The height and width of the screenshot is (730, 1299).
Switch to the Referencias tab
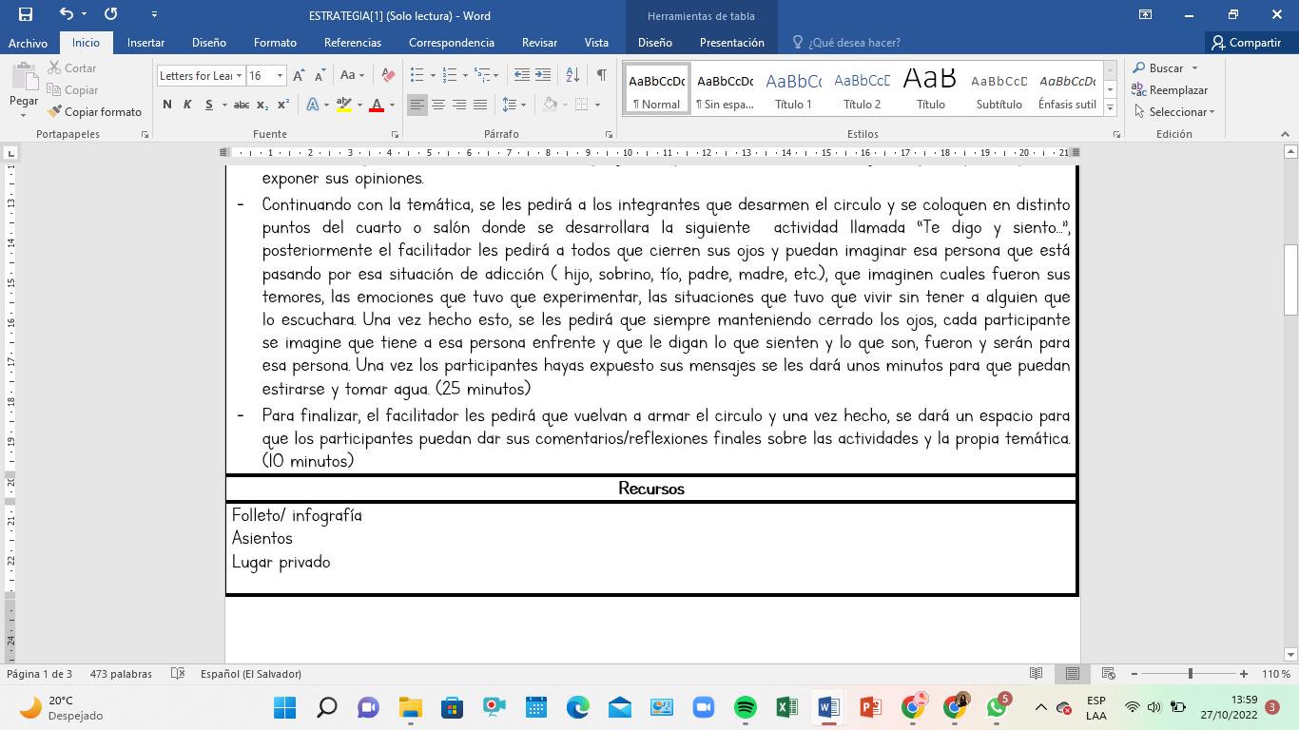(353, 43)
